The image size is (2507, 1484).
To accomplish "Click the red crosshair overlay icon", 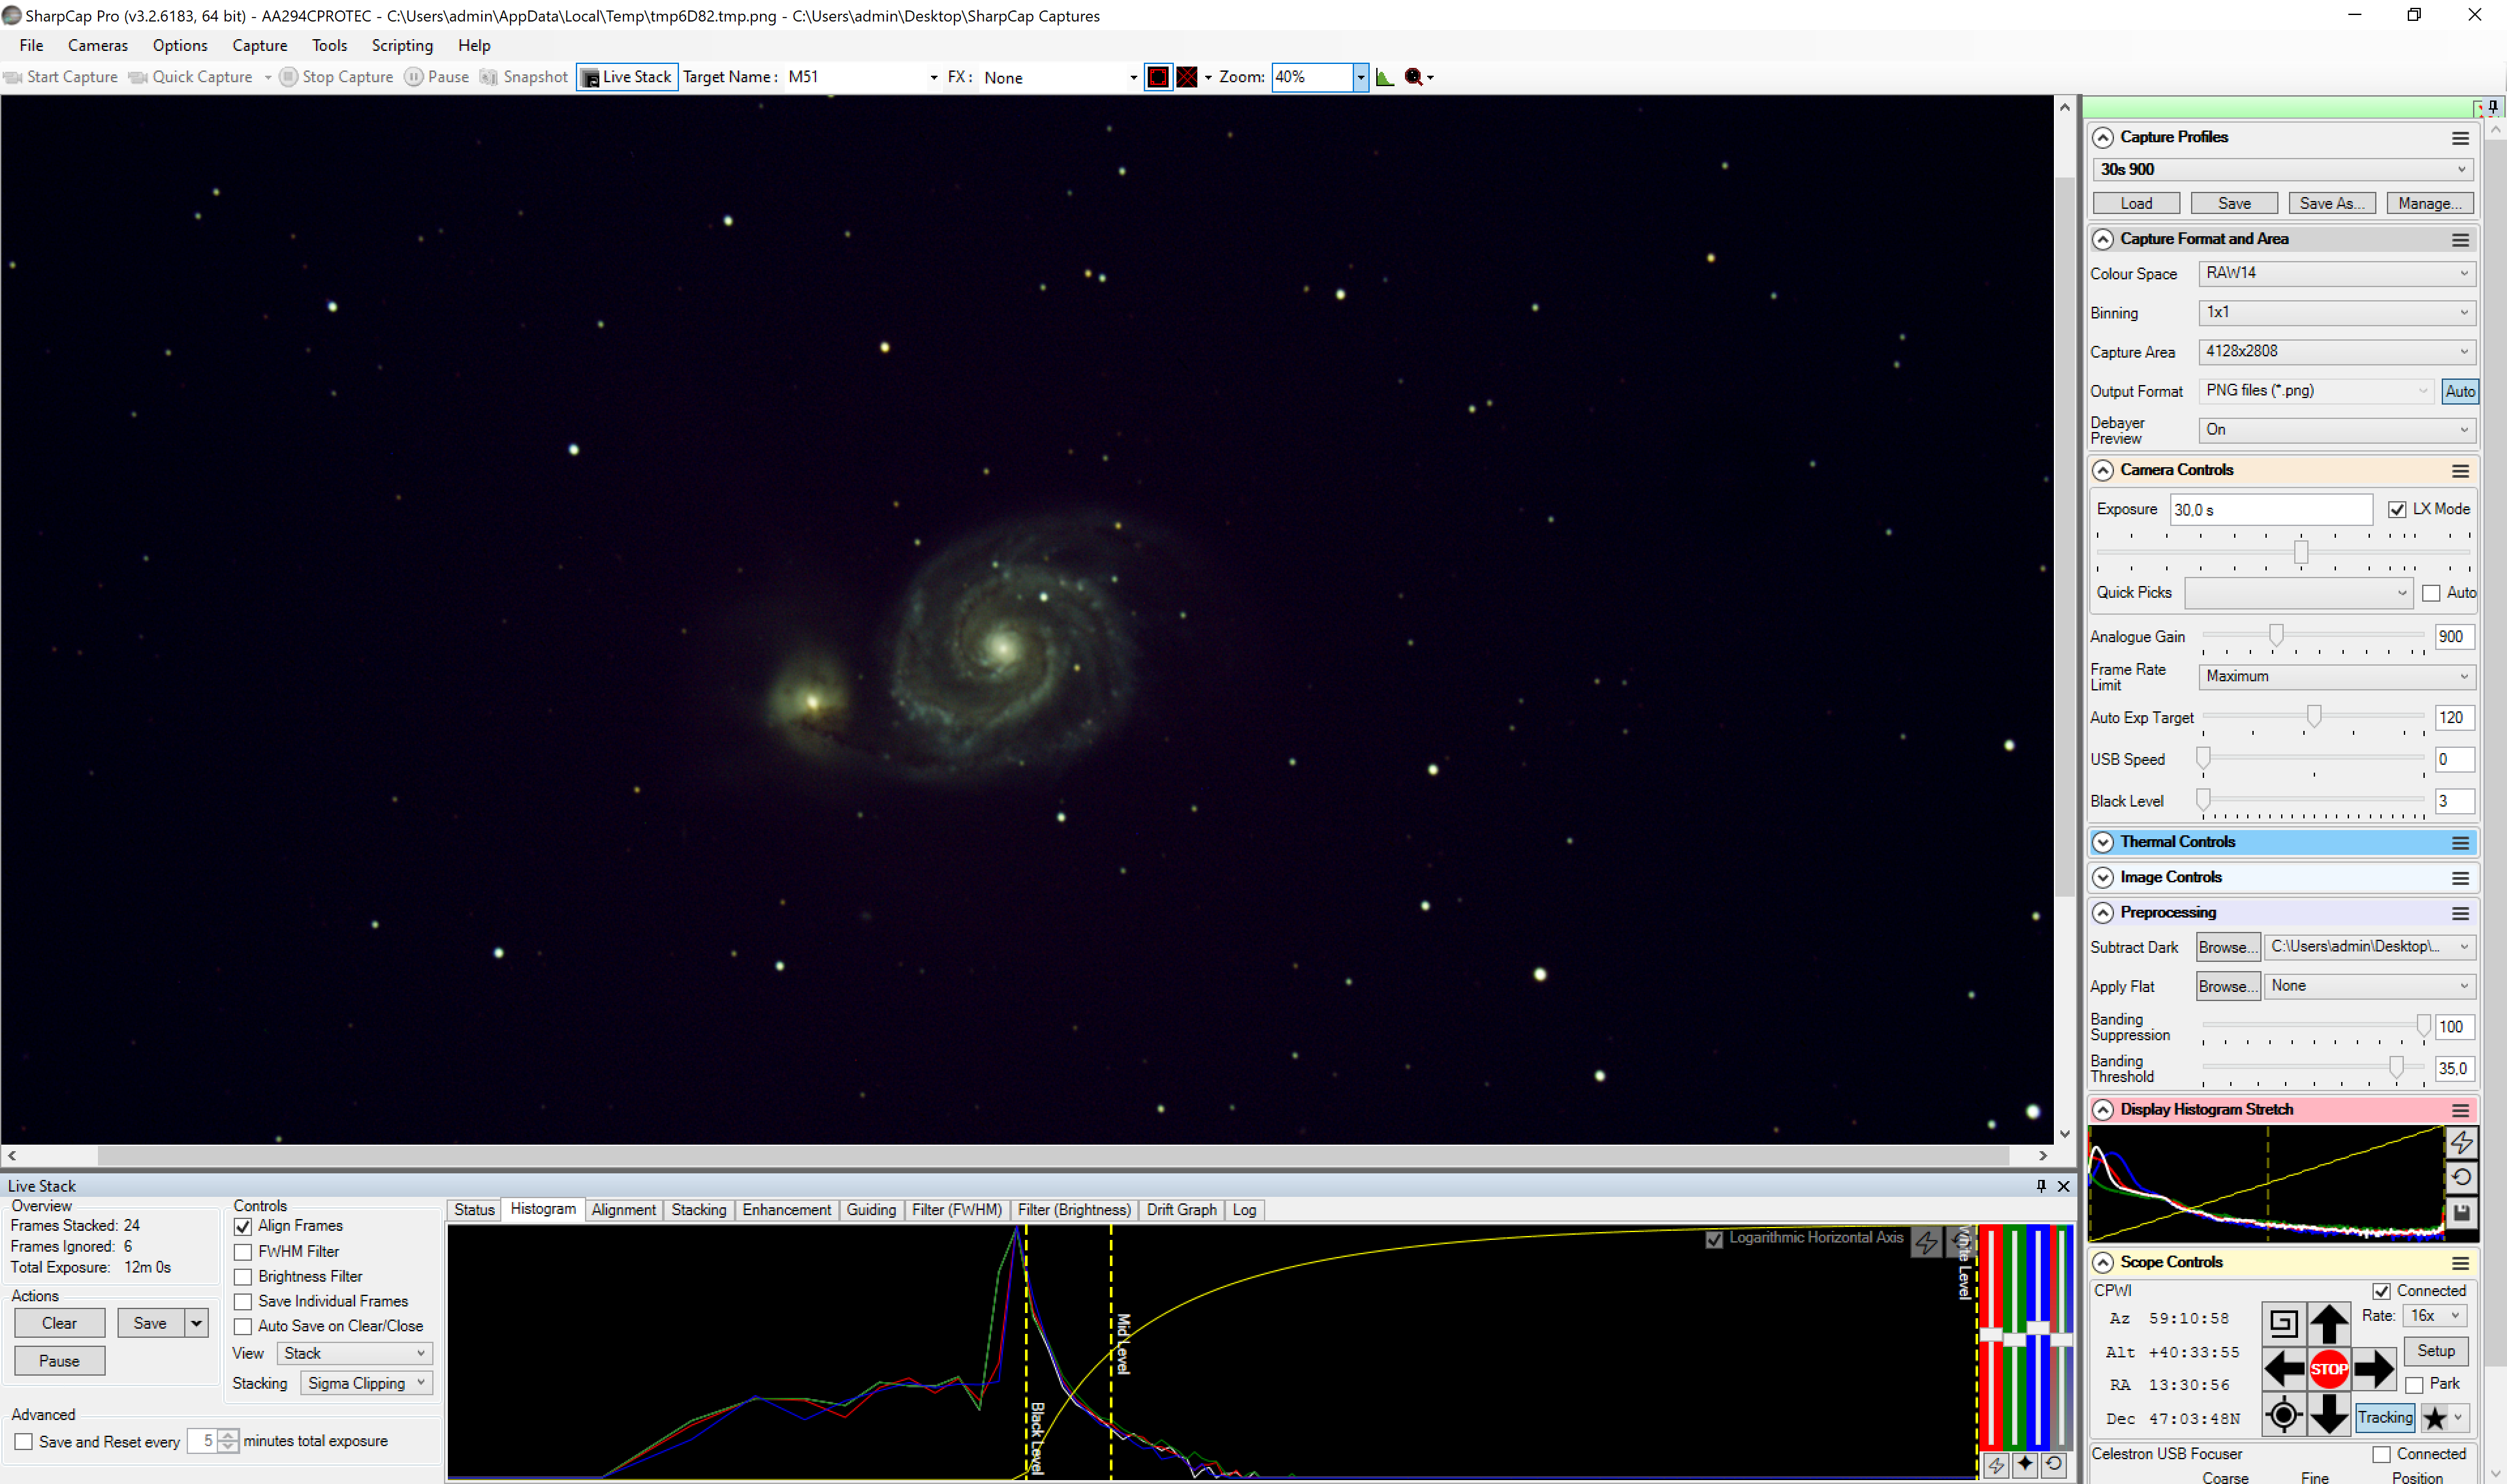I will point(1186,77).
